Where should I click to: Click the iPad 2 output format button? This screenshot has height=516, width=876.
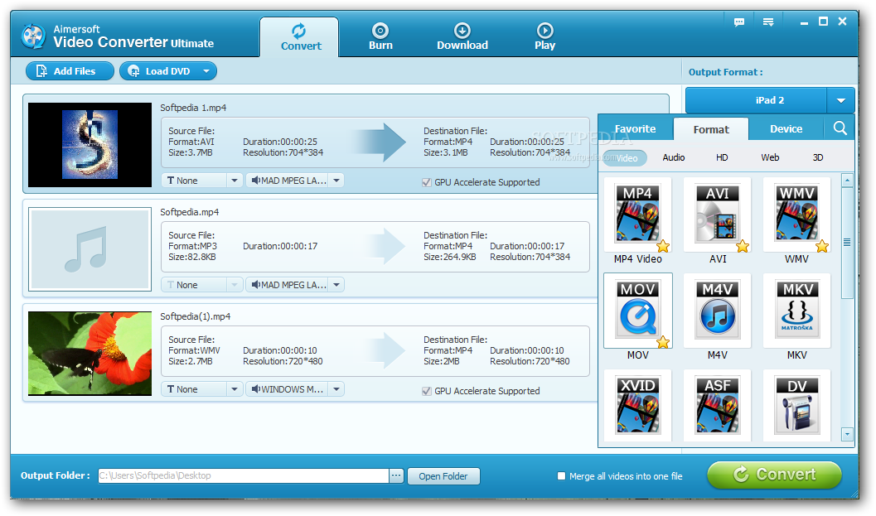point(756,100)
